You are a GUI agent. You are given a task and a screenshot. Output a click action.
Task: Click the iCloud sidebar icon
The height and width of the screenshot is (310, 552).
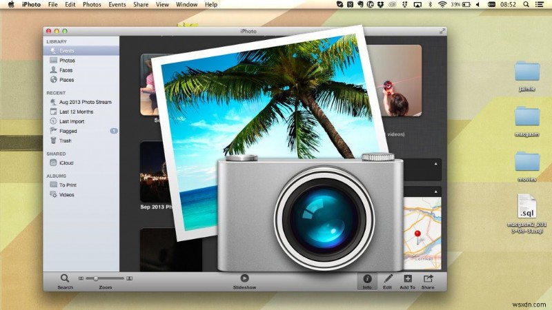tap(53, 163)
